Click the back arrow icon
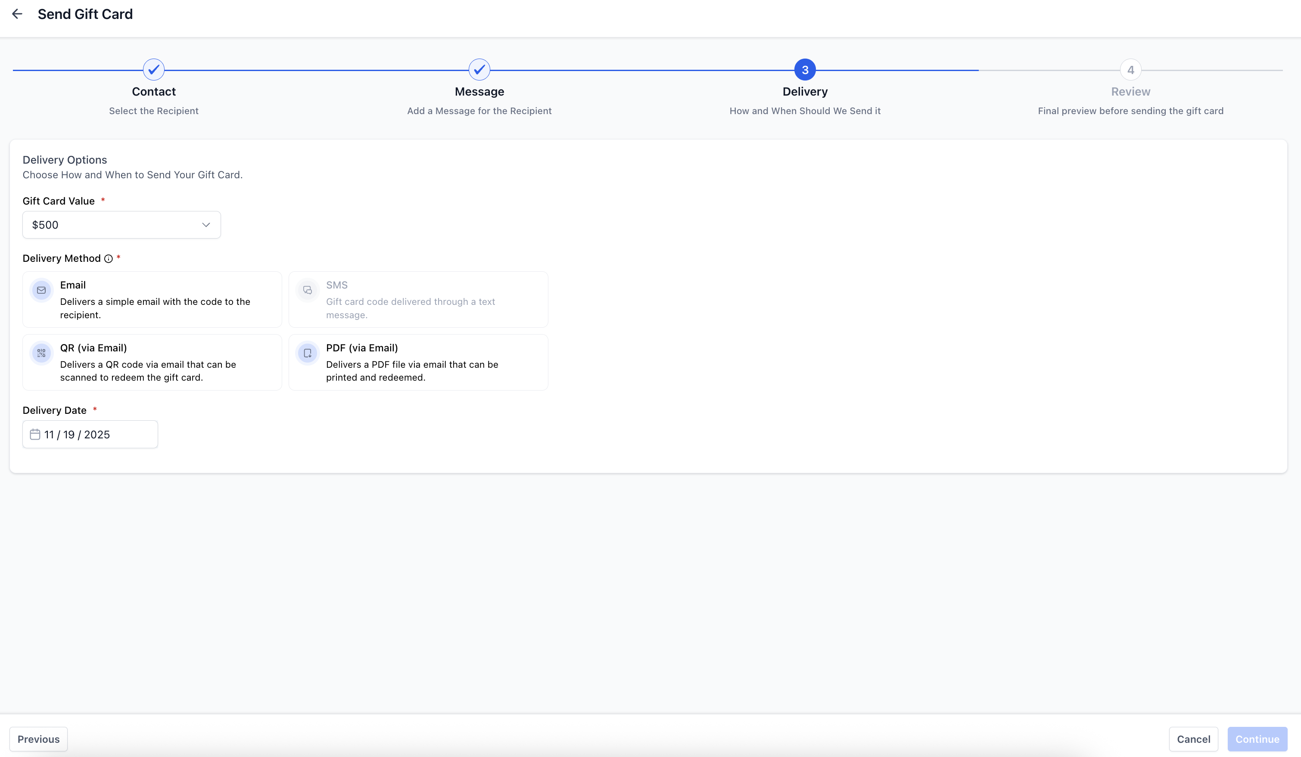This screenshot has height=757, width=1301. pyautogui.click(x=17, y=14)
